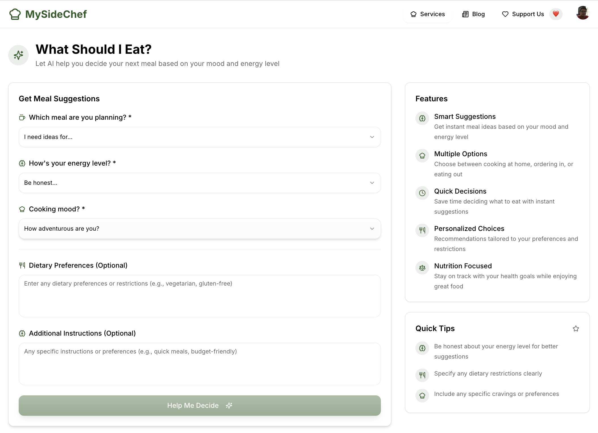Click the Support Us link
Image resolution: width=598 pixels, height=433 pixels.
[x=523, y=14]
